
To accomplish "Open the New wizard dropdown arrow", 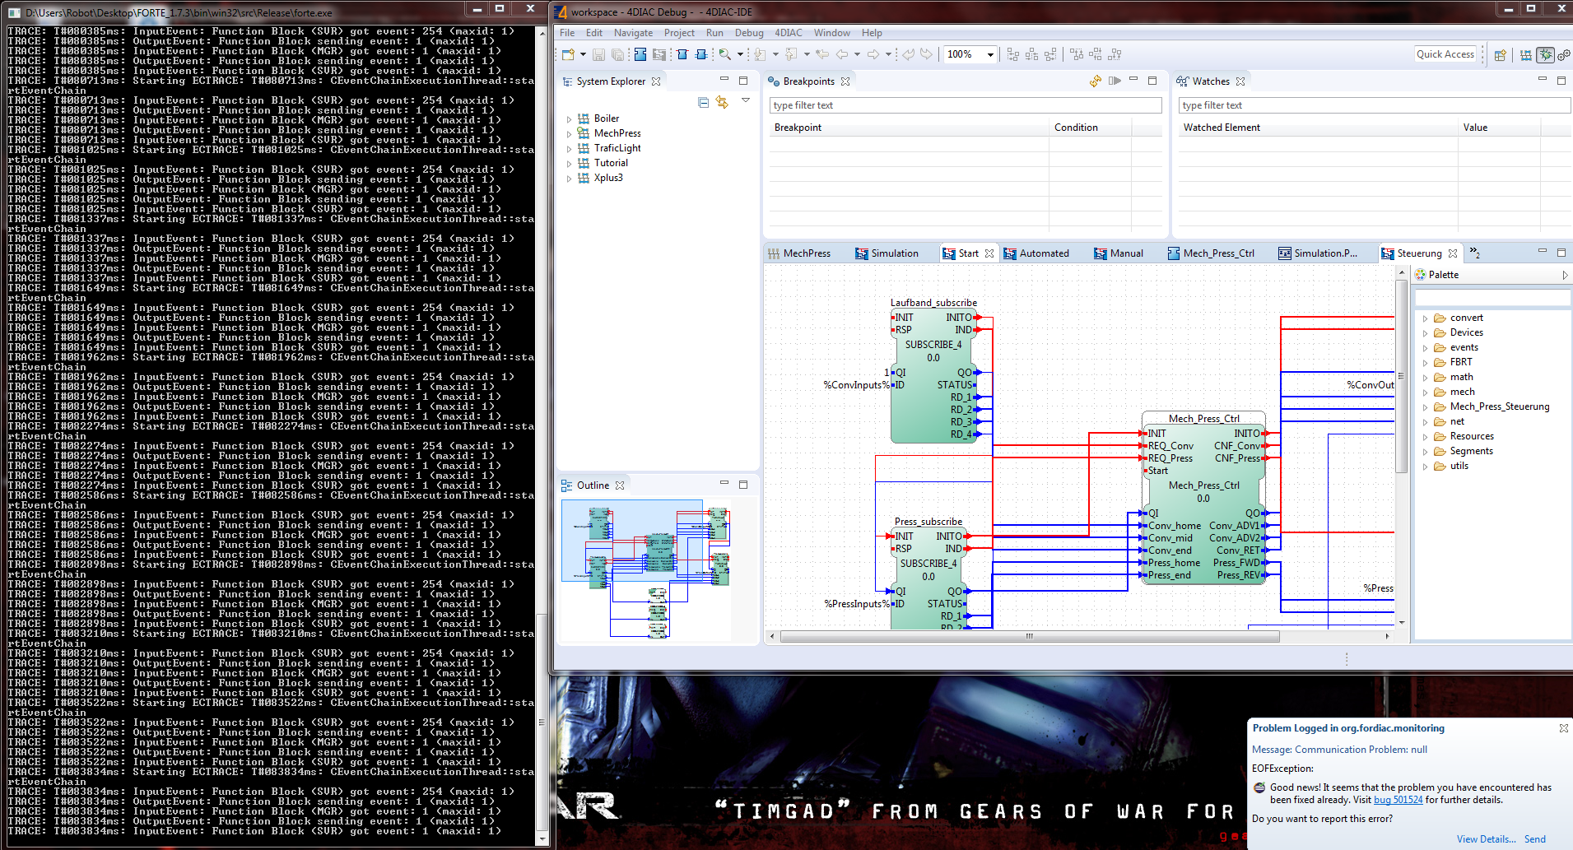I will (583, 54).
